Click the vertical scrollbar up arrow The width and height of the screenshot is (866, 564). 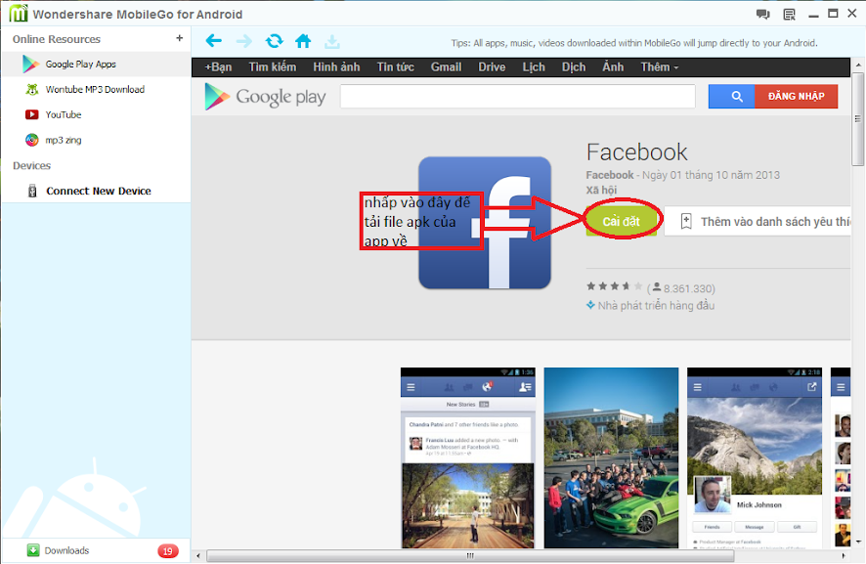click(x=858, y=65)
